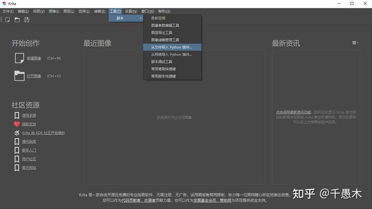Click the 您尚未打开过任何图像 placeholder text
The width and height of the screenshot is (372, 209).
[174, 117]
